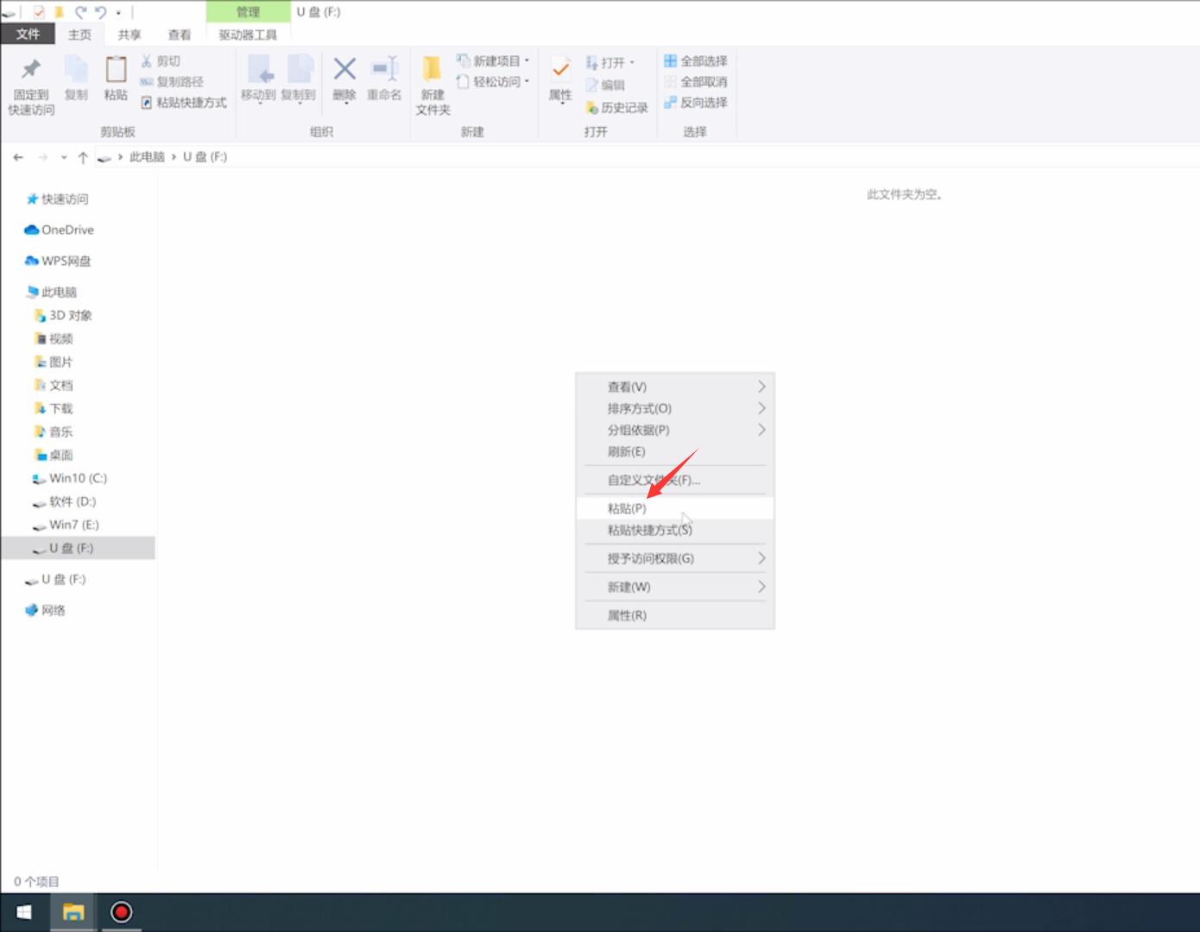
Task: Open 音乐 folder in sidebar
Action: click(x=60, y=432)
